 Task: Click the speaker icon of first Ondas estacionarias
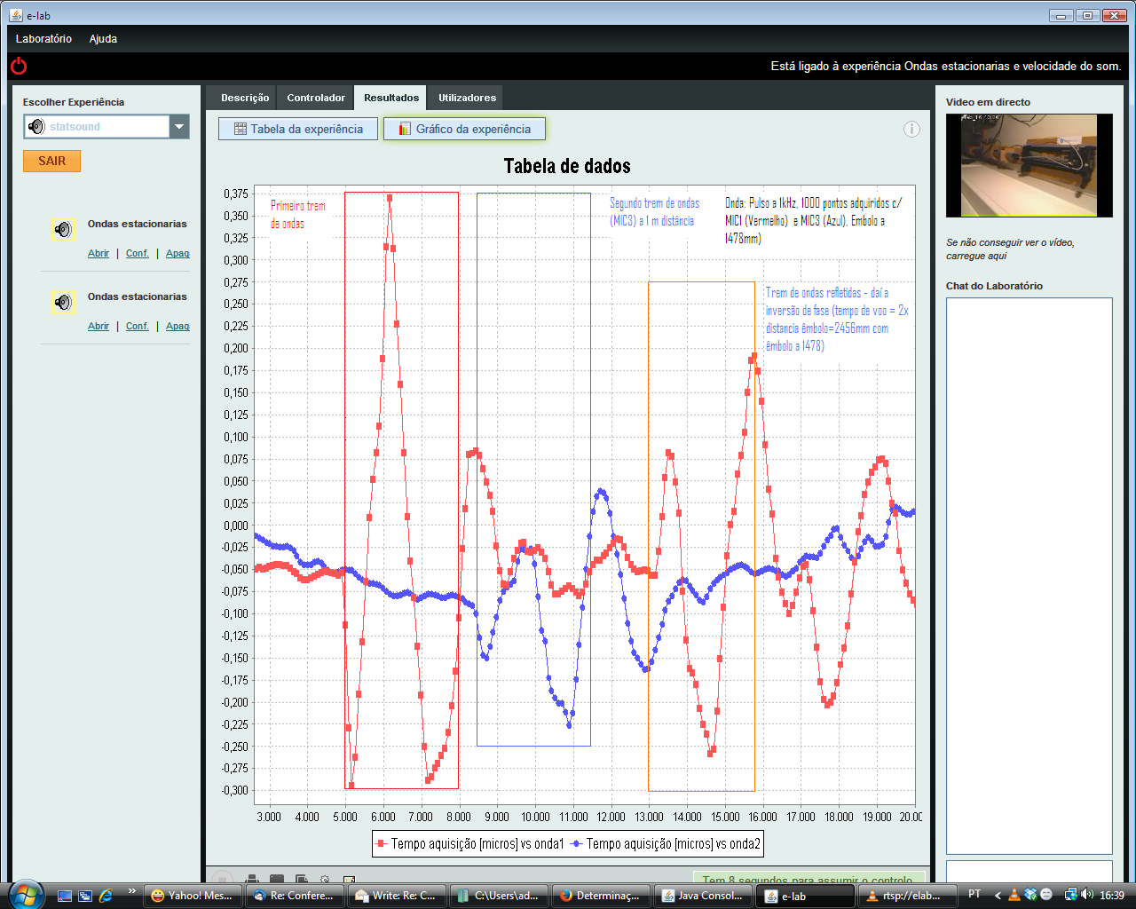tap(63, 230)
